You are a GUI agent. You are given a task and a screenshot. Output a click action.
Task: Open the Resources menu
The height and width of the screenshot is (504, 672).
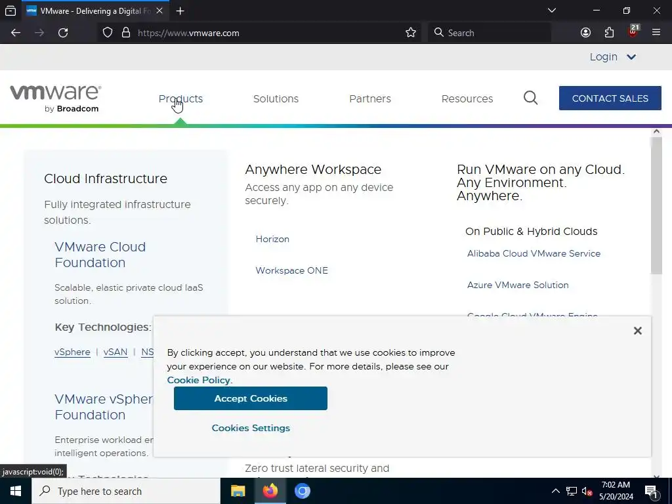coord(467,98)
